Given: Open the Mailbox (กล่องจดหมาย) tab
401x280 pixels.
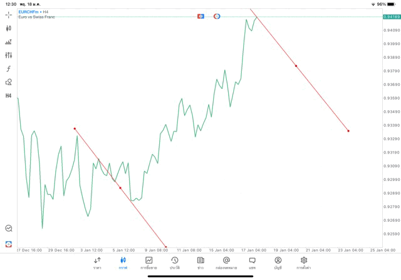Looking at the screenshot, I should [226, 262].
